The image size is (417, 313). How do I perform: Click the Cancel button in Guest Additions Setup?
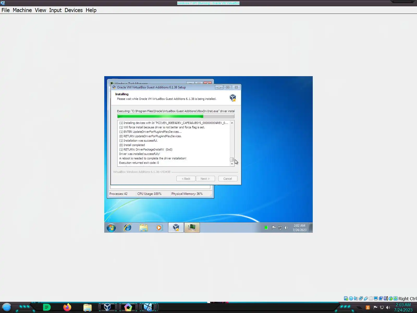click(228, 179)
